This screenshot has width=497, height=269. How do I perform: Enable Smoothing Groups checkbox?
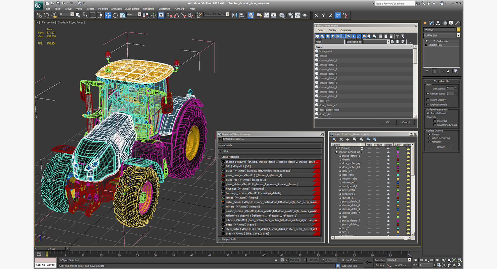point(435,125)
